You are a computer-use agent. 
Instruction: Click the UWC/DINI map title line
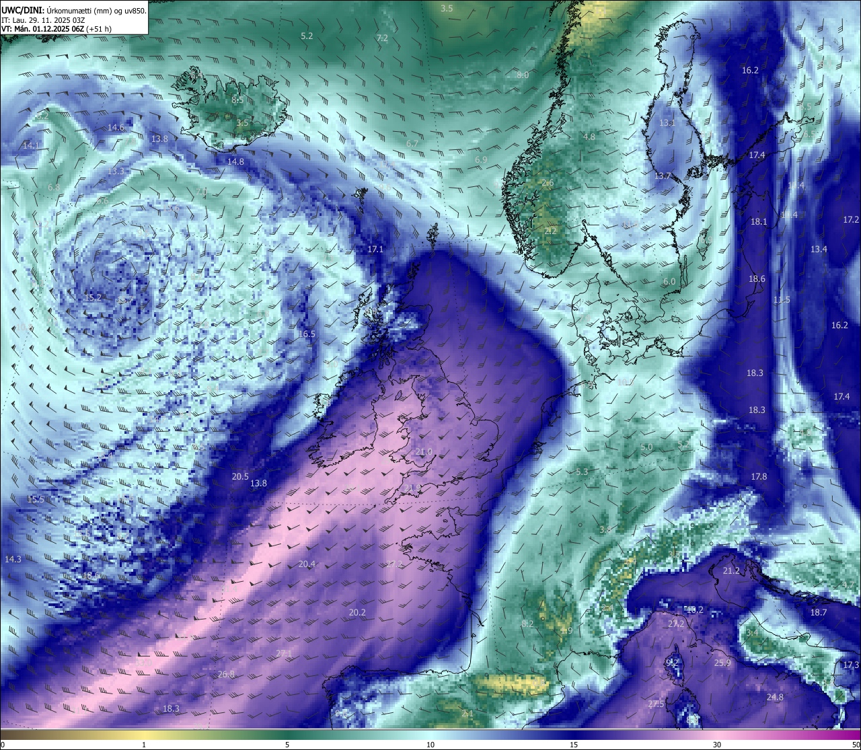pos(73,11)
